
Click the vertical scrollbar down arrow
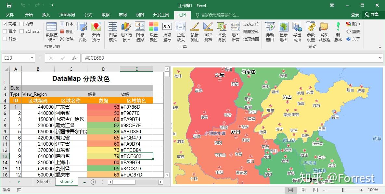(x=167, y=175)
